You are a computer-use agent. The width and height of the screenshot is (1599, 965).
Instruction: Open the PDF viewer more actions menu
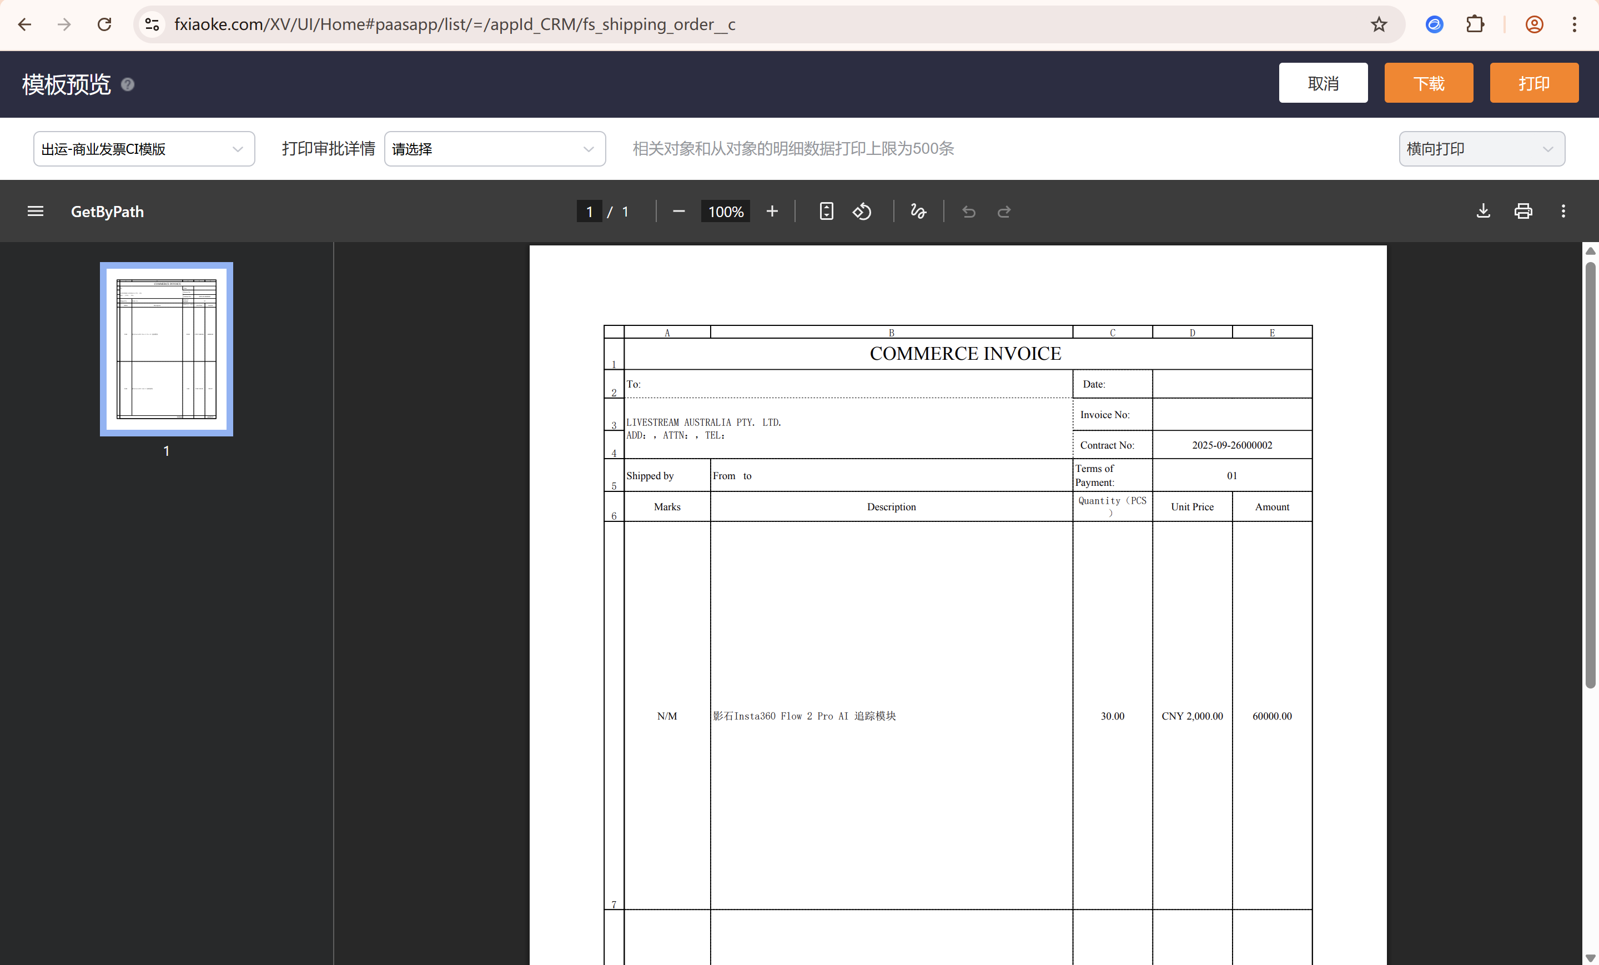[1563, 212]
